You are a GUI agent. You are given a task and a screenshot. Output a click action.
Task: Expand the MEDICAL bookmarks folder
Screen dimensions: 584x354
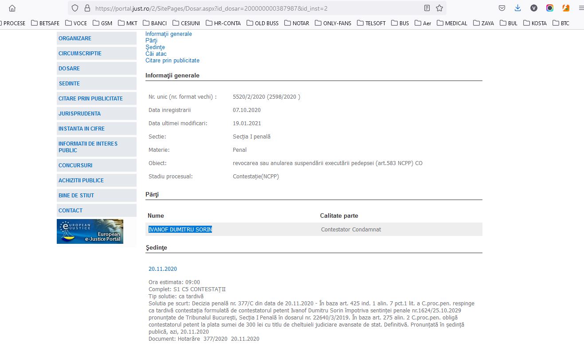point(452,23)
